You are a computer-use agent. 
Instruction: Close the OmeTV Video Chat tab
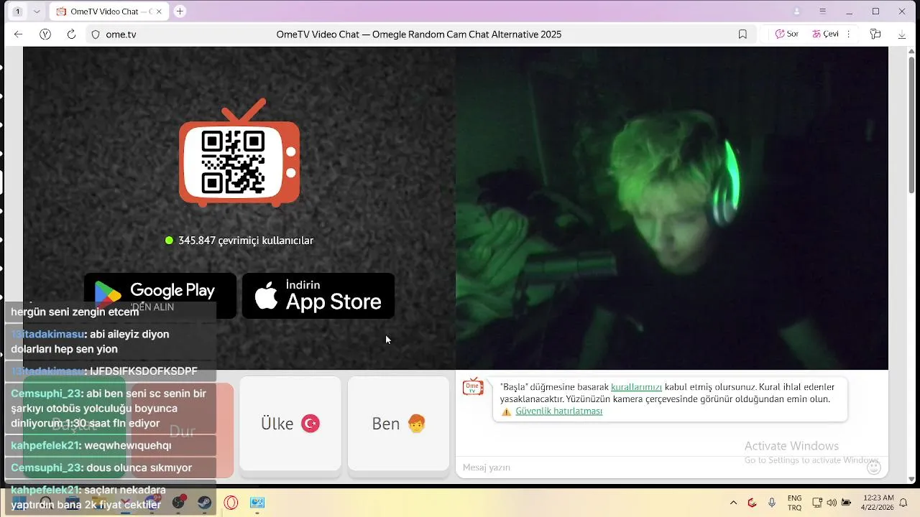click(x=160, y=11)
